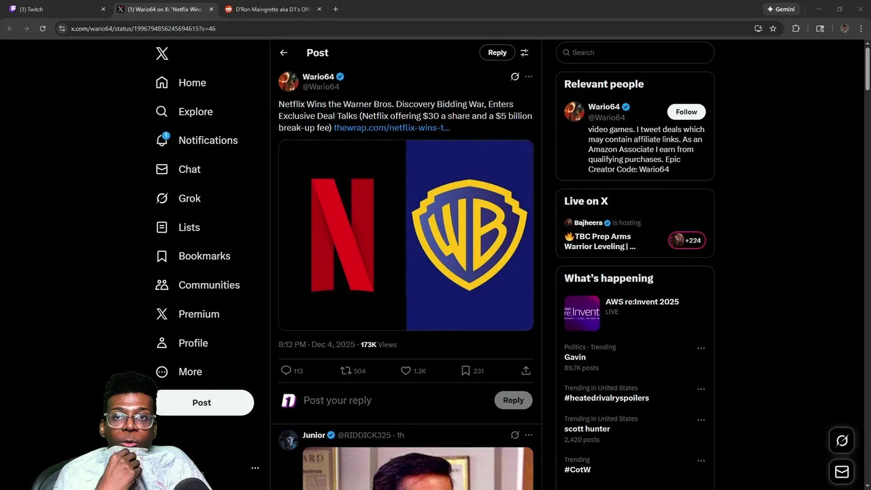This screenshot has width=871, height=490.
Task: Open Premium in sidebar
Action: pyautogui.click(x=187, y=314)
